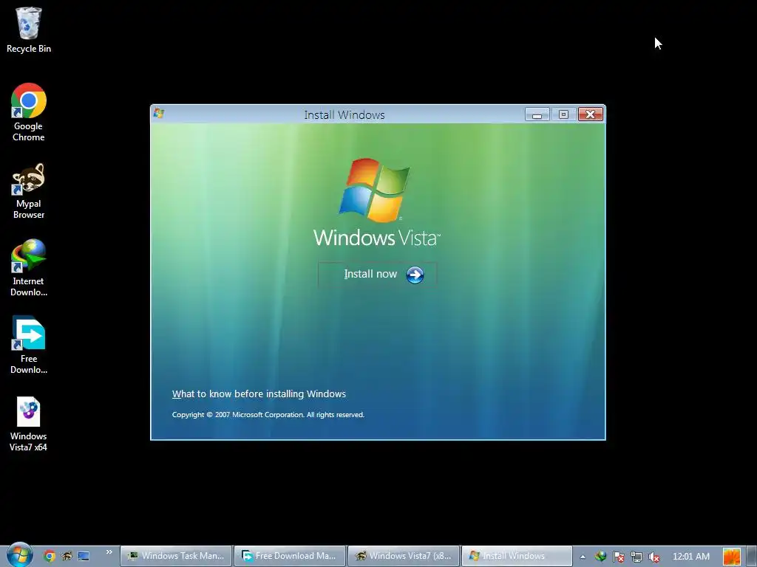This screenshot has height=567, width=757.
Task: Click the orange icon beside the clock
Action: 731,557
